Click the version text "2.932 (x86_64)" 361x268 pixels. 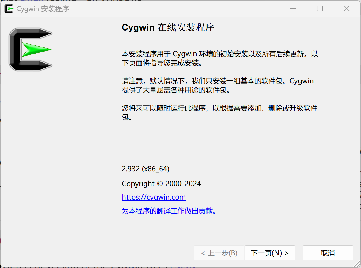tap(146, 169)
